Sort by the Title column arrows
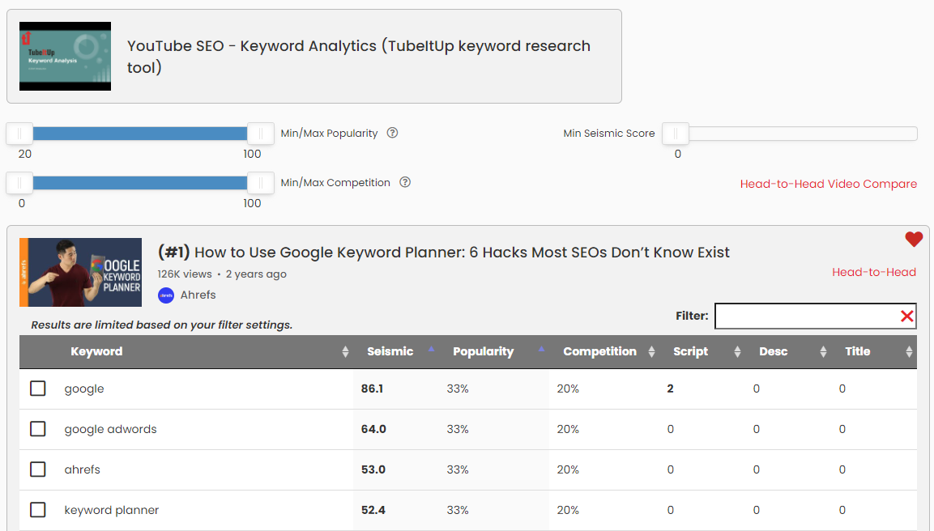934x531 pixels. [909, 352]
